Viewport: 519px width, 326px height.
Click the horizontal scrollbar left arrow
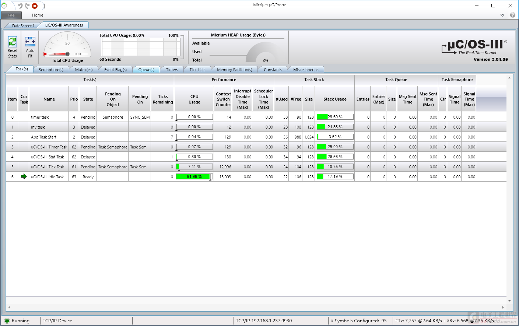click(9, 307)
